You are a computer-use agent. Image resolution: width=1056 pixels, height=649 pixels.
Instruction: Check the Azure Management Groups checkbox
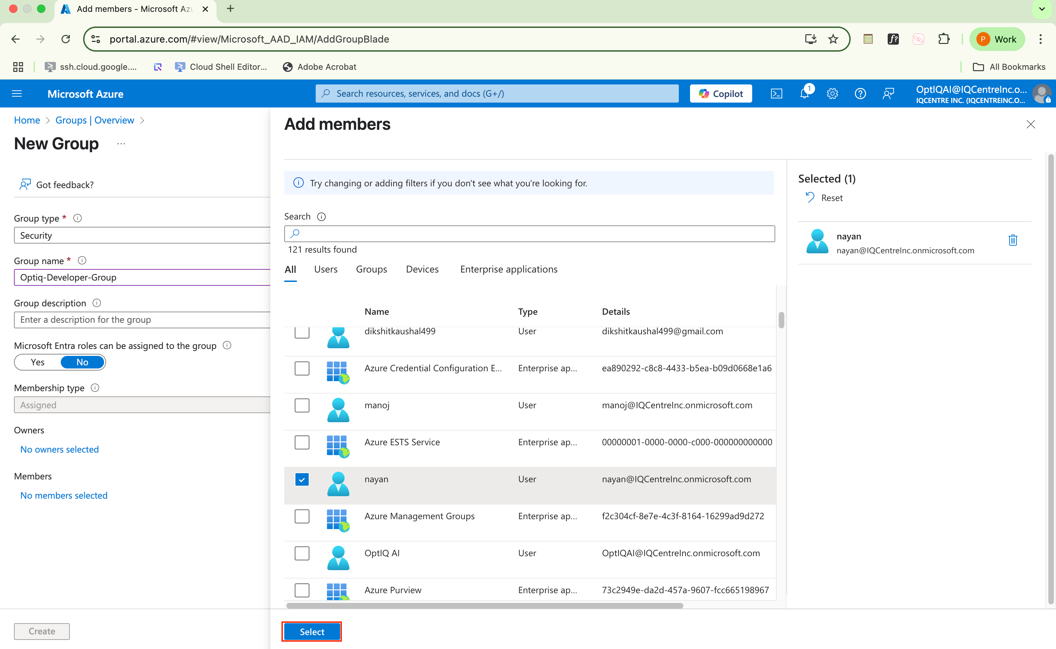pos(302,516)
